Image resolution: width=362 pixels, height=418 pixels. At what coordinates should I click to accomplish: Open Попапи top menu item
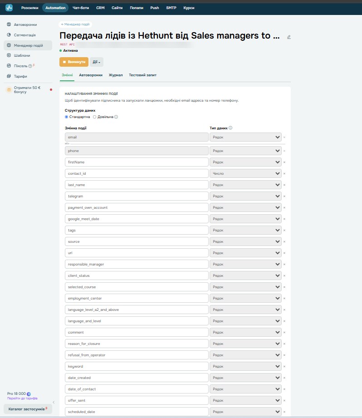pyautogui.click(x=137, y=8)
